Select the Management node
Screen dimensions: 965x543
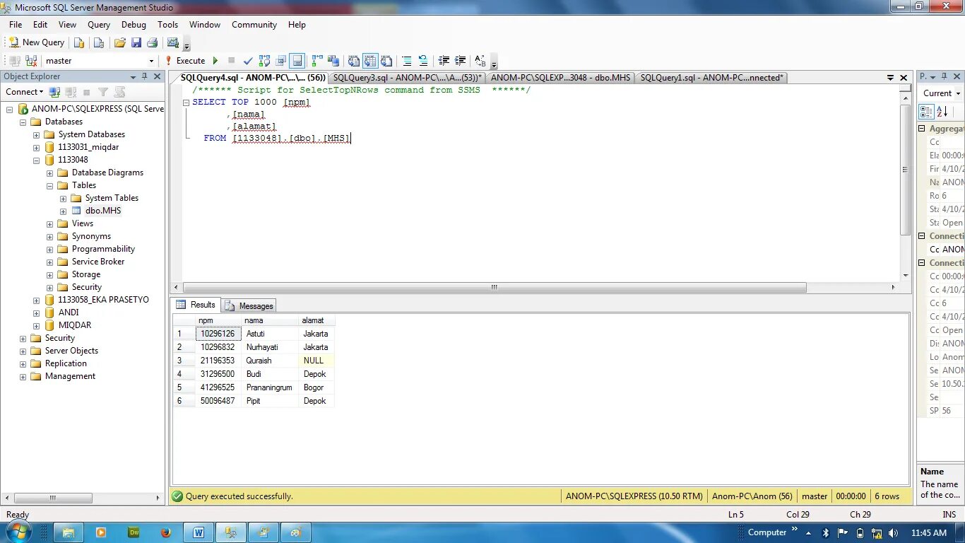click(70, 376)
